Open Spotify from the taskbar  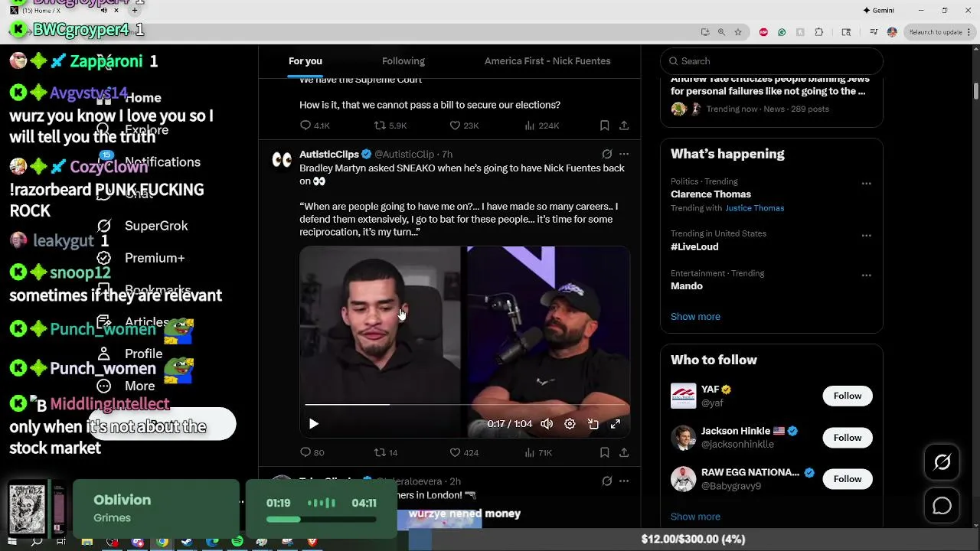237,542
